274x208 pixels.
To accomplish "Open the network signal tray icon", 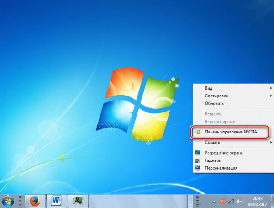I will coord(231,202).
